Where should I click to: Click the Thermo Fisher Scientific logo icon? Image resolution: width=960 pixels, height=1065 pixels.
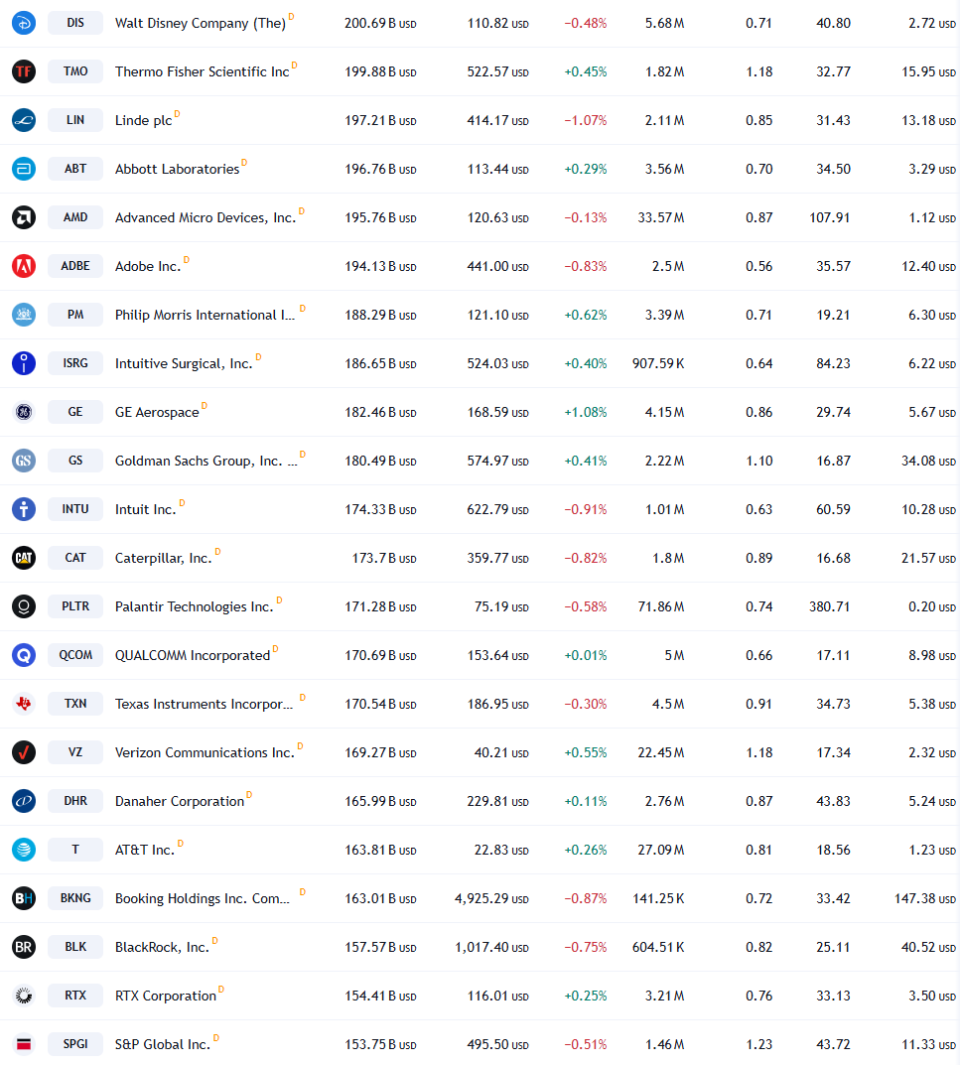24,71
